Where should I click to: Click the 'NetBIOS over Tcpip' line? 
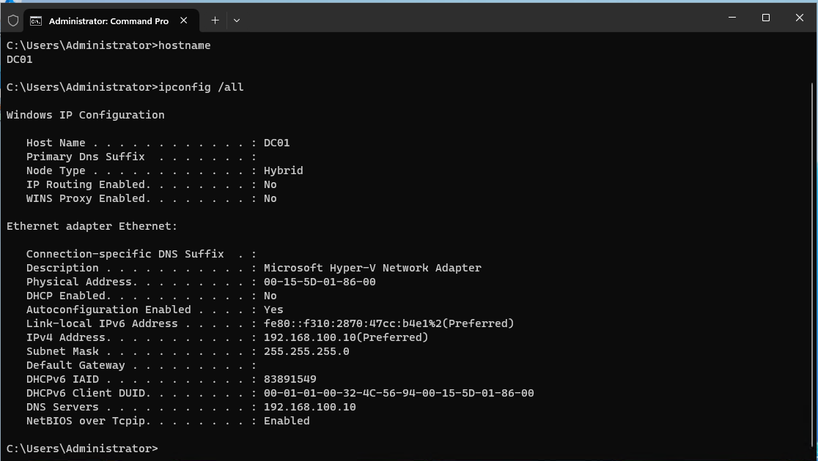click(x=168, y=421)
